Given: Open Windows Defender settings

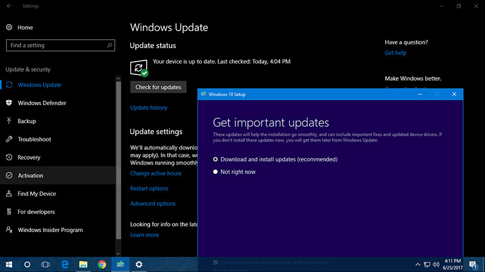Looking at the screenshot, I should [x=42, y=103].
